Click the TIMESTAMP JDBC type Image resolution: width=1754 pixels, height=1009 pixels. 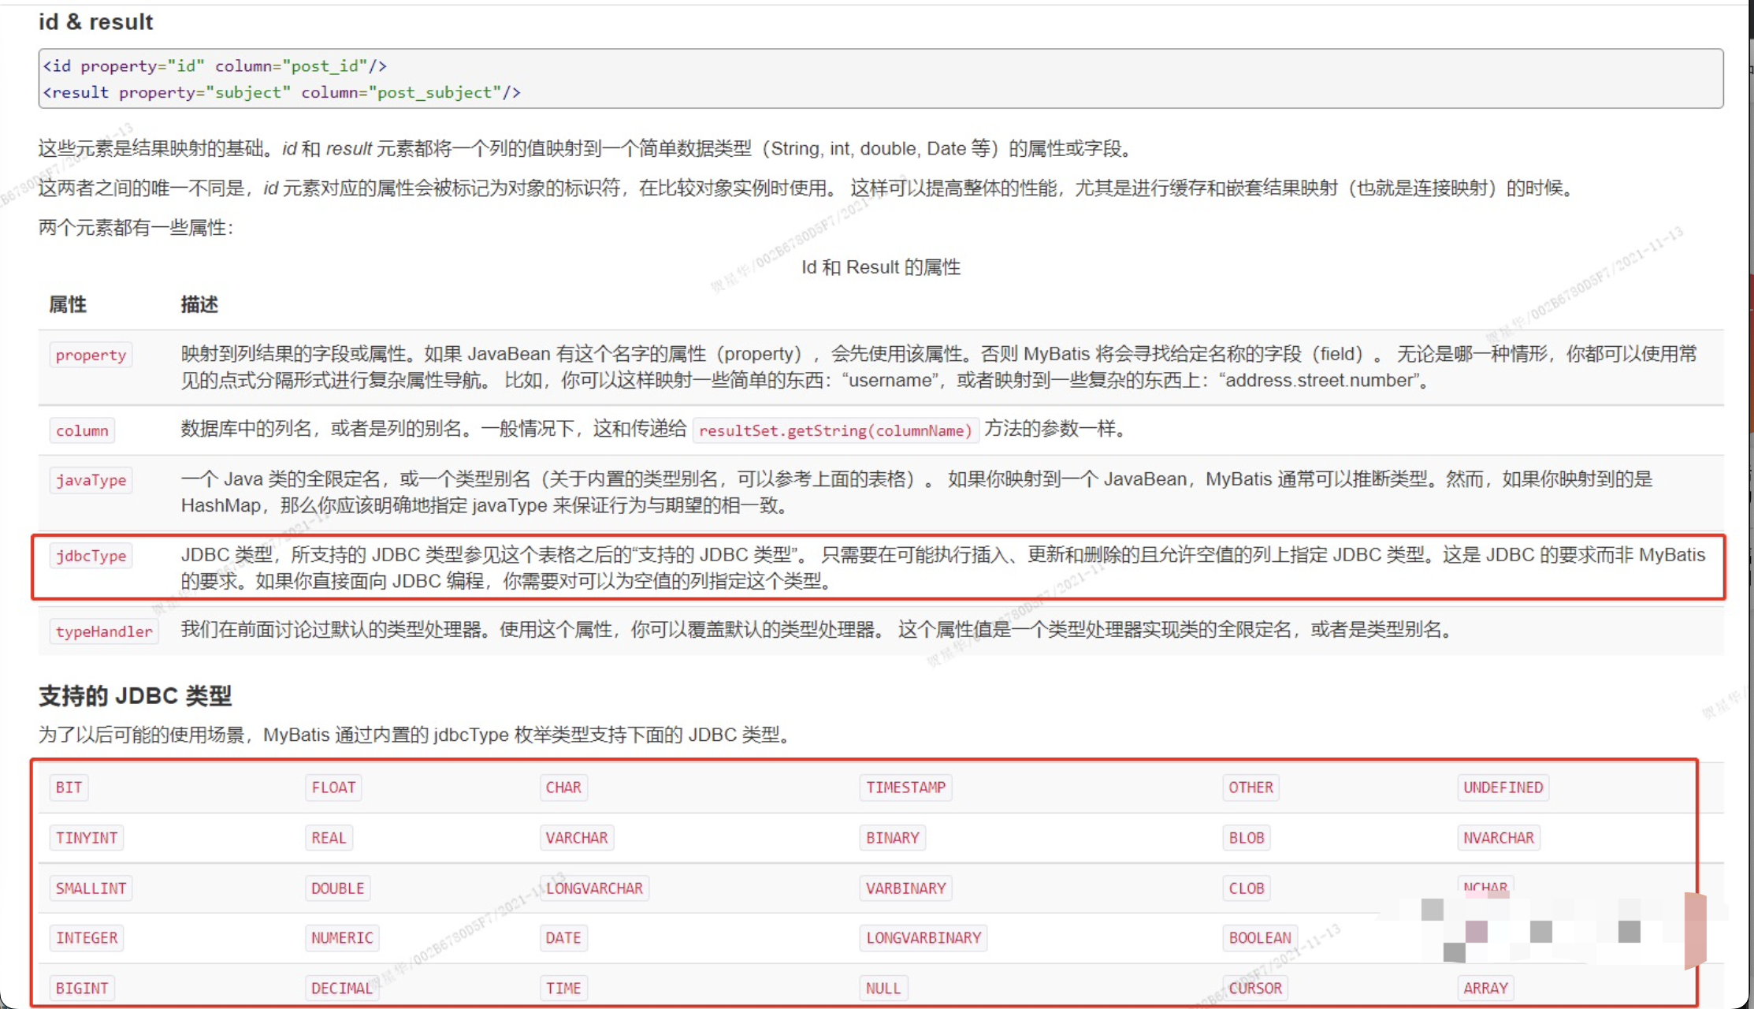click(905, 787)
